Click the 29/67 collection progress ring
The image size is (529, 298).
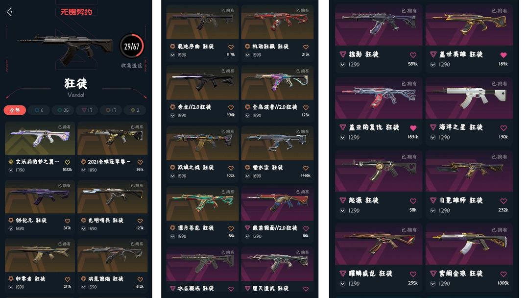coord(132,46)
